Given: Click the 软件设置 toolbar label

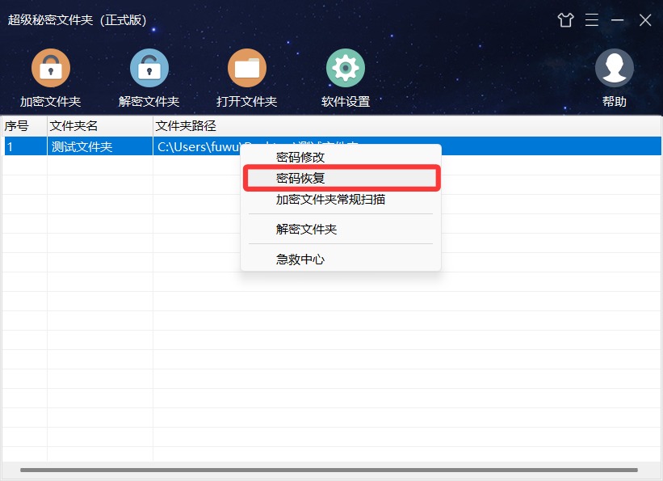Looking at the screenshot, I should (346, 102).
